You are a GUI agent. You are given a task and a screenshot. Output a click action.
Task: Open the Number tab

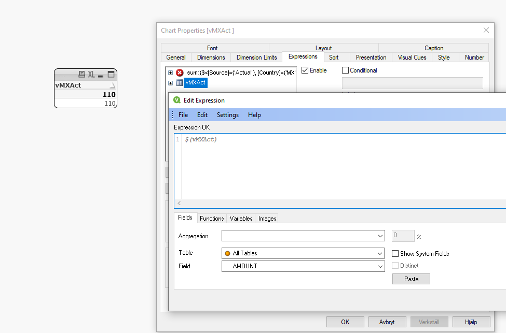[474, 57]
